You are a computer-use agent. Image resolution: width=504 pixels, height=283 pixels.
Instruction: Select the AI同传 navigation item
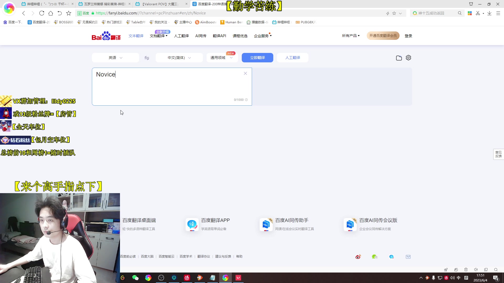[201, 36]
